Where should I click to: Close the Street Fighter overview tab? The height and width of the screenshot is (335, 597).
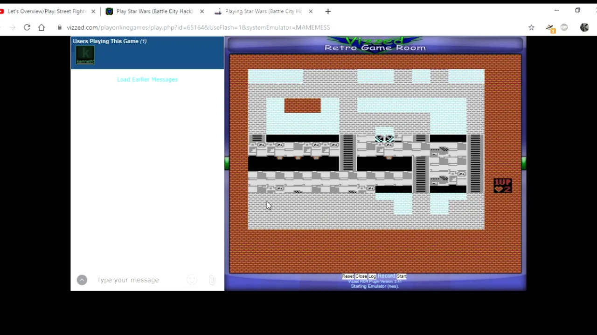(x=93, y=11)
